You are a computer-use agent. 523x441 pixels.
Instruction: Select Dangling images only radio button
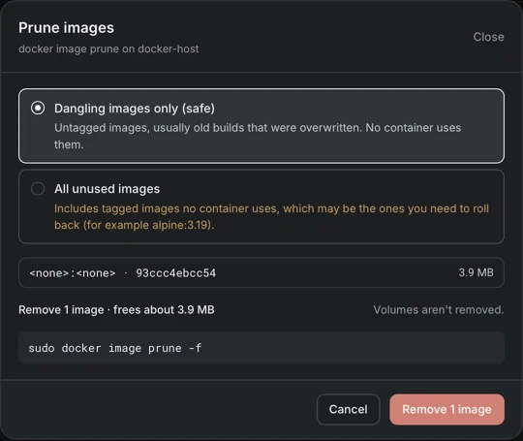(38, 109)
